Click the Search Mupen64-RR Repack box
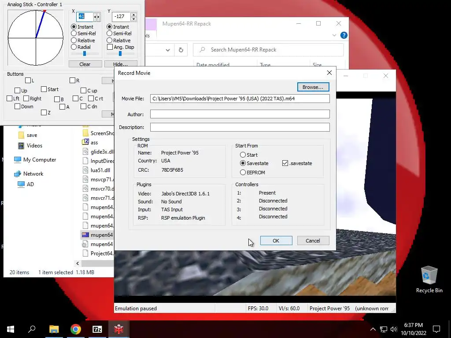Viewport: 451px width, 338px height. coord(268,50)
